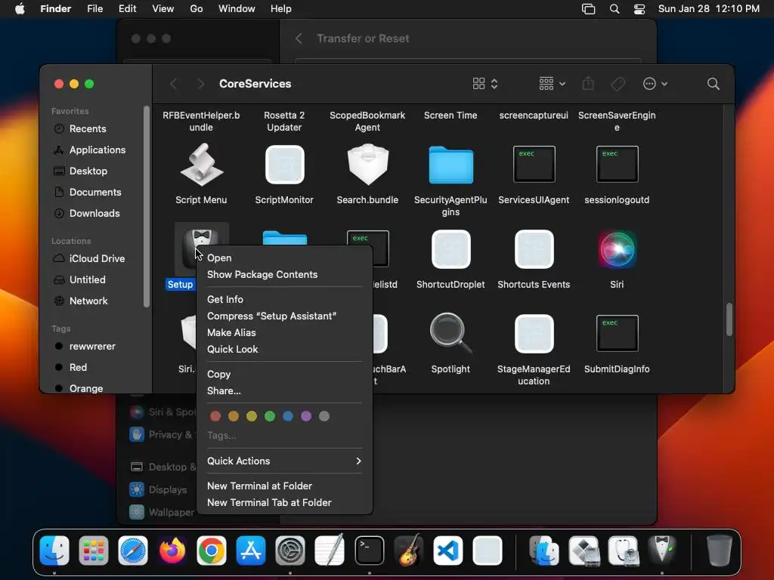Open the icon view switcher dropdown
This screenshot has height=580, width=774.
point(485,84)
